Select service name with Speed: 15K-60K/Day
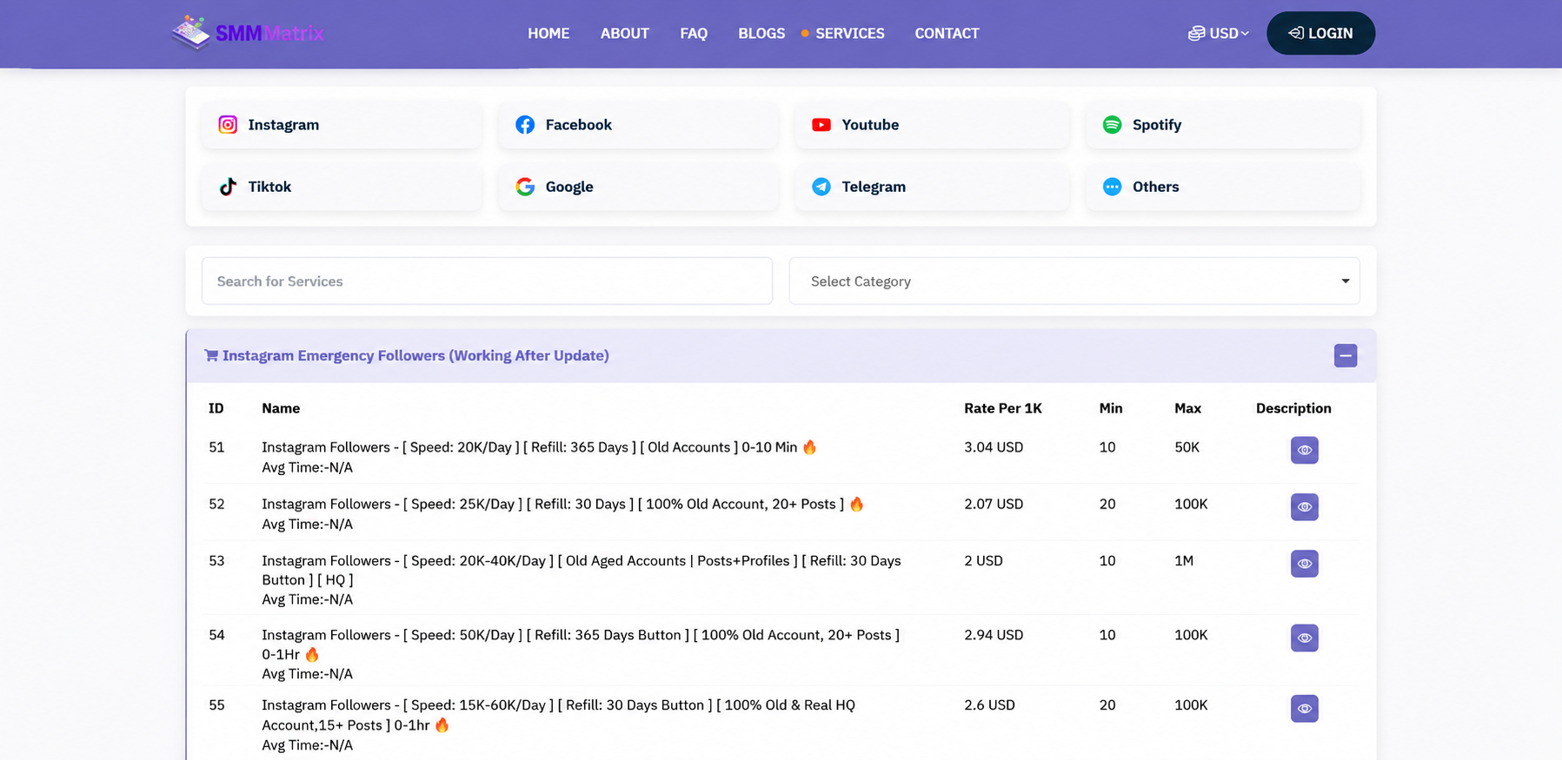This screenshot has height=760, width=1562. pyautogui.click(x=558, y=715)
